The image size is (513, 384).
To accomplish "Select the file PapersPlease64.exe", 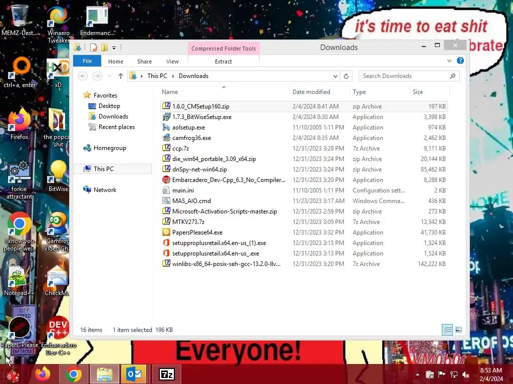I will tap(304, 232).
